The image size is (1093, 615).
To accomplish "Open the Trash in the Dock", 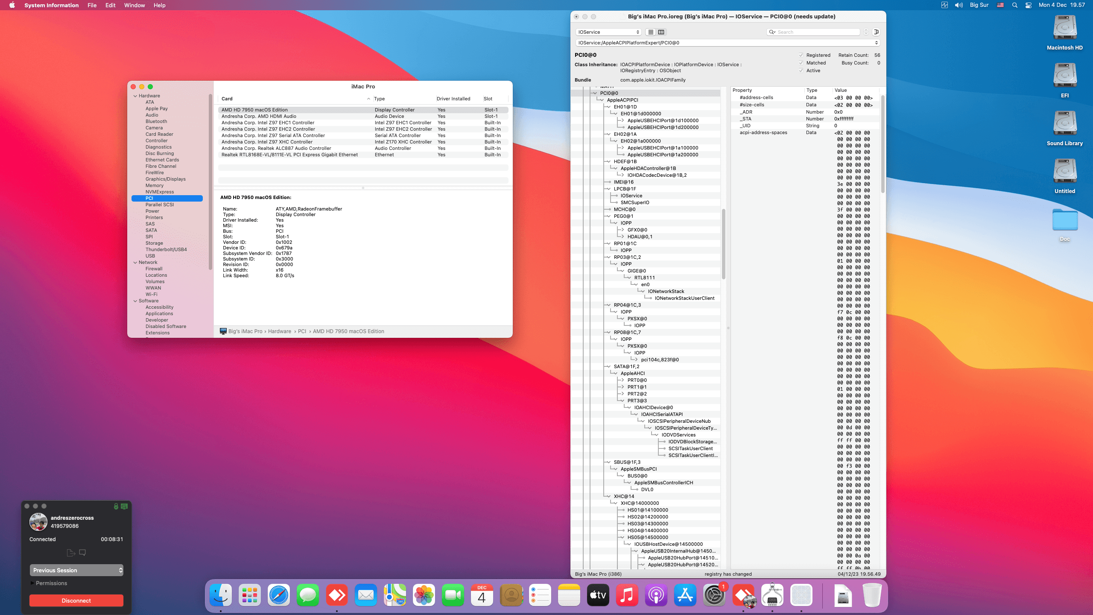I will pyautogui.click(x=872, y=595).
